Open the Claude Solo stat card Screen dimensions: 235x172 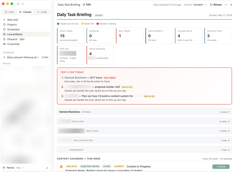[x=189, y=36]
